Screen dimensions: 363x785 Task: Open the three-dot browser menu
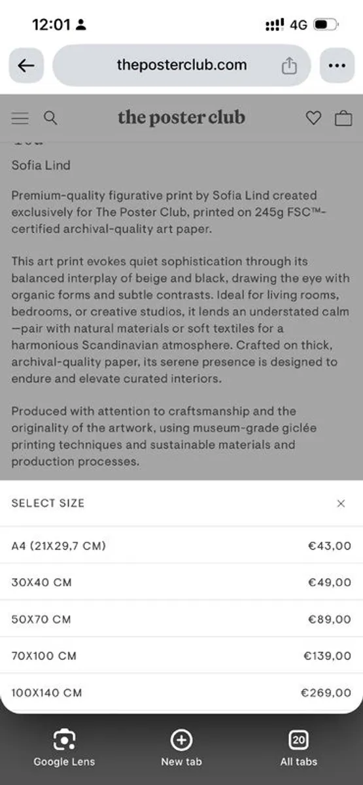(x=337, y=65)
